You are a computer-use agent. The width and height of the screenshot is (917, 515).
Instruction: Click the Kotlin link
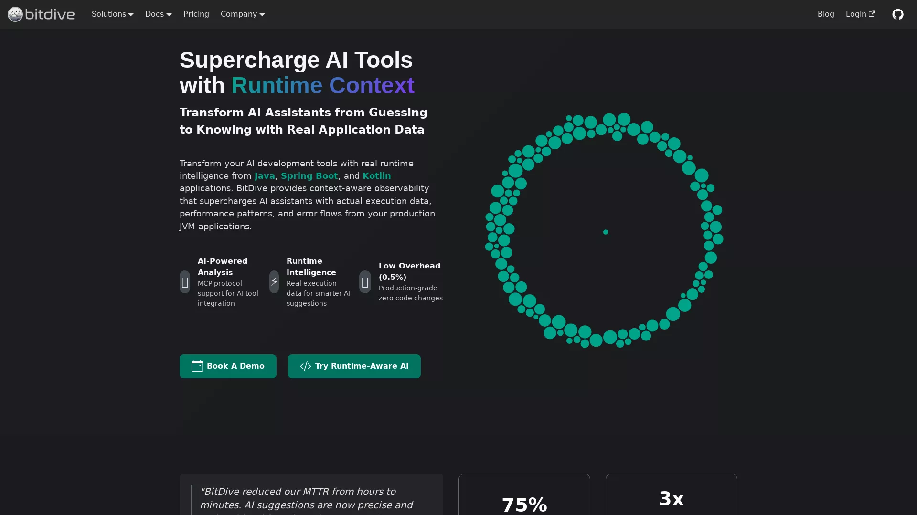(x=377, y=176)
